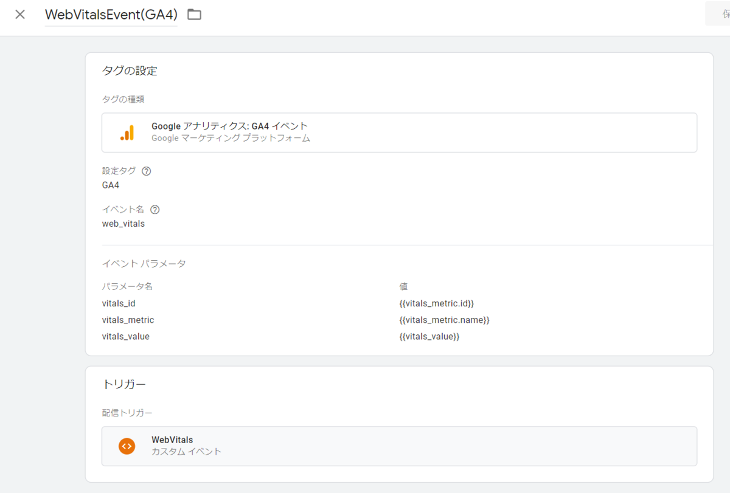Click the 配信トリガー label
The height and width of the screenshot is (493, 730).
tap(127, 413)
